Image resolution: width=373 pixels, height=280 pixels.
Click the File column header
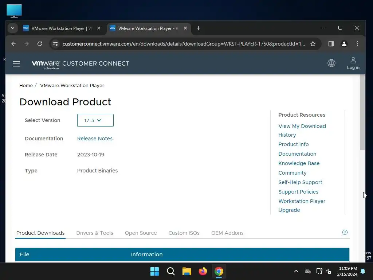pyautogui.click(x=24, y=254)
